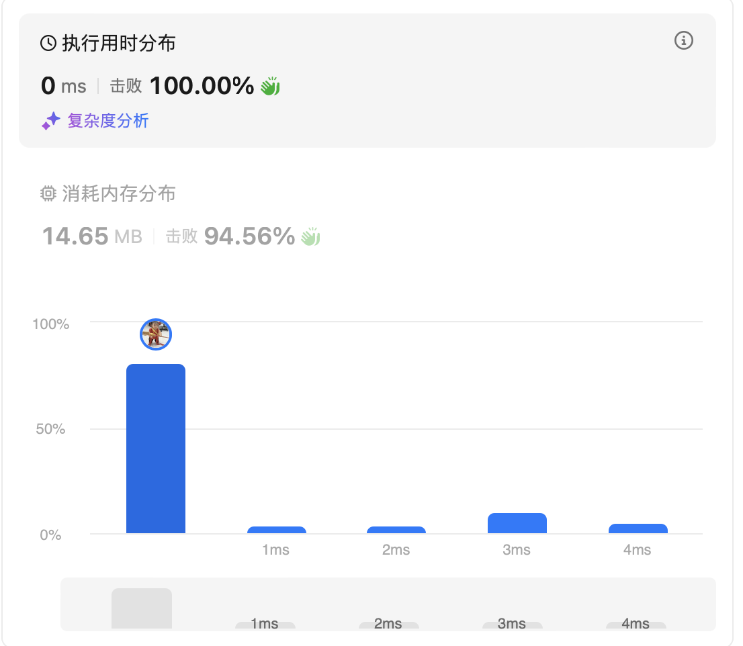Click the 4ms segment in range navigator
743x646 pixels.
(x=636, y=625)
